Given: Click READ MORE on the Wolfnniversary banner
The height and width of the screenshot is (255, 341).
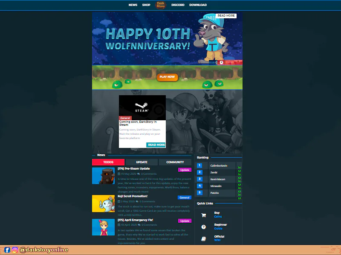Looking at the screenshot, I should [226, 16].
